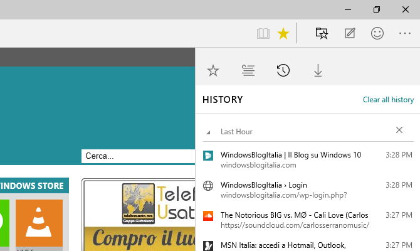Viewport: 420px width, 251px height.
Task: Open The Notorious BIG vs. MØ SoundCloud entry
Action: [x=308, y=220]
